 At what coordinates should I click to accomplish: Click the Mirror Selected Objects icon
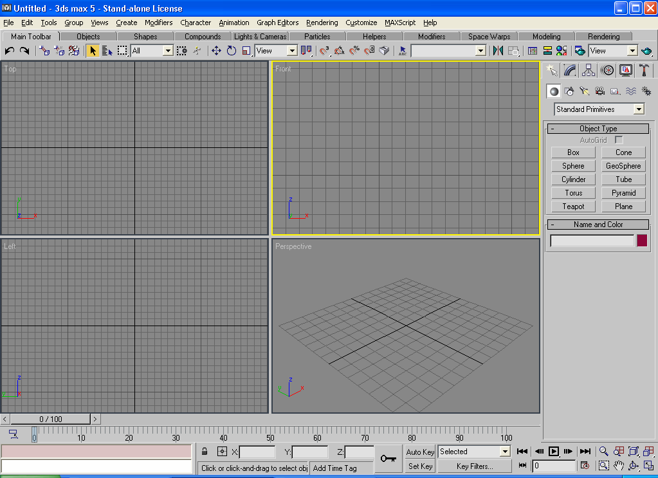(498, 51)
